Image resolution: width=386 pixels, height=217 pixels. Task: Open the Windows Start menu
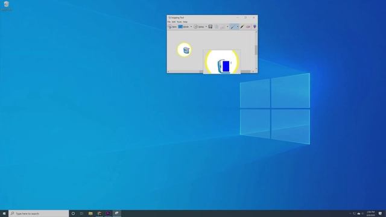[x=4, y=213]
